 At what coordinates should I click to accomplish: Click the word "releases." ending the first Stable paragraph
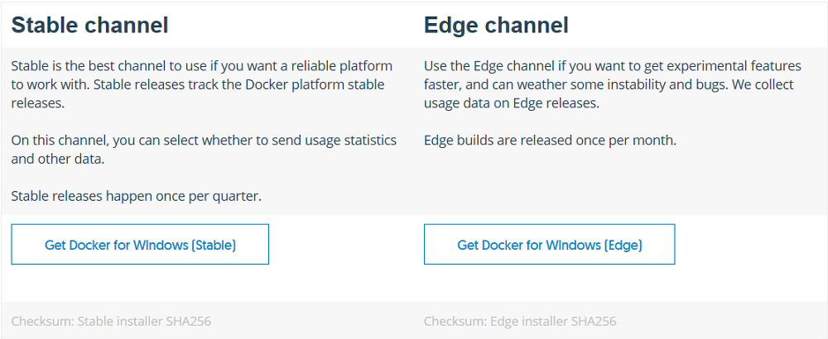[37, 103]
